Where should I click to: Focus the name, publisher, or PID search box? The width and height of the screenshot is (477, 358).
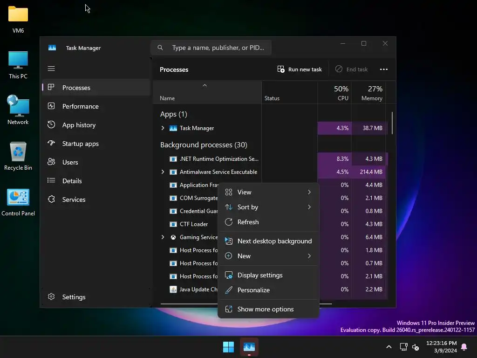tap(211, 48)
